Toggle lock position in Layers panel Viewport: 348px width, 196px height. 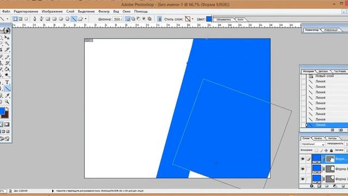326,150
